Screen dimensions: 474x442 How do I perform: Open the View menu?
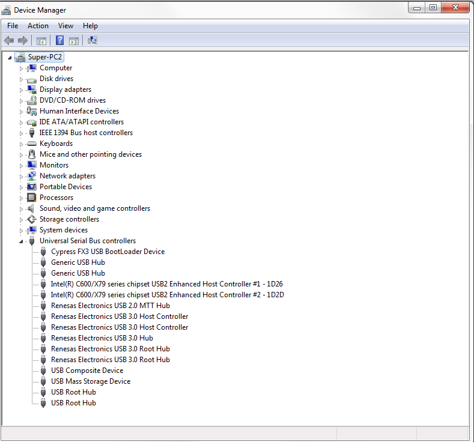point(65,26)
